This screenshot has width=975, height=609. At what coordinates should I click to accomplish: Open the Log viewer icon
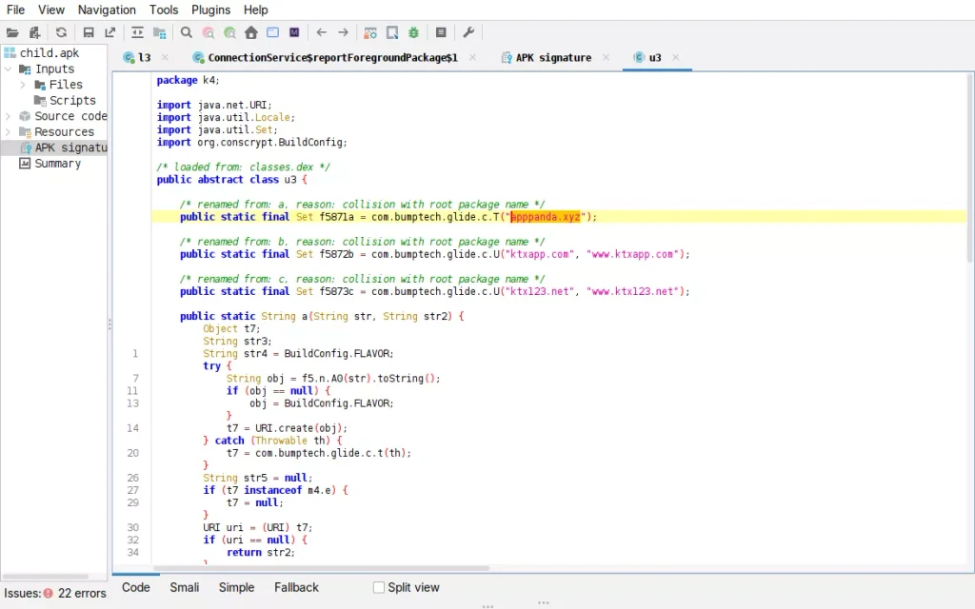click(441, 32)
